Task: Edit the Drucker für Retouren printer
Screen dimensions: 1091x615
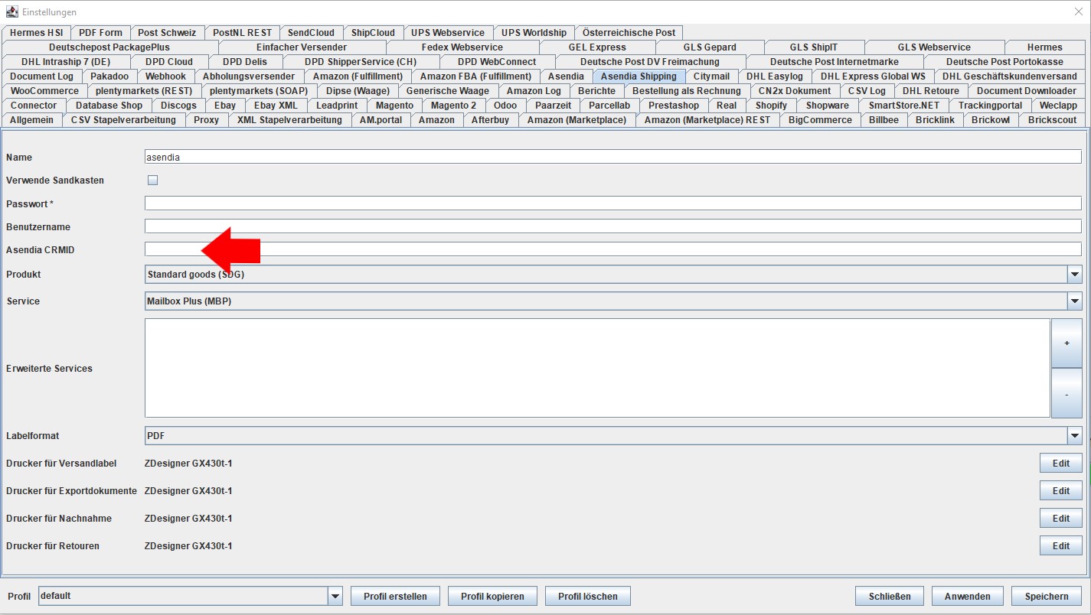Action: (x=1060, y=546)
